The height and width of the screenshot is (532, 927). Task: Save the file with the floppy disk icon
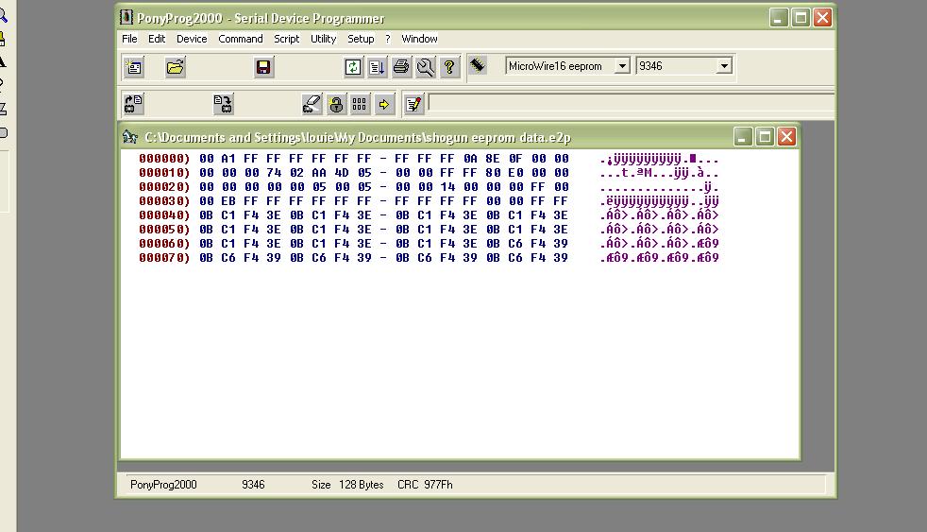263,67
